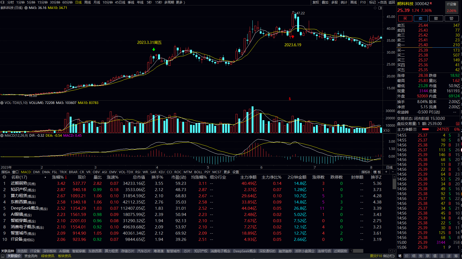Open the 指标B dropdown

[x=365, y=172]
